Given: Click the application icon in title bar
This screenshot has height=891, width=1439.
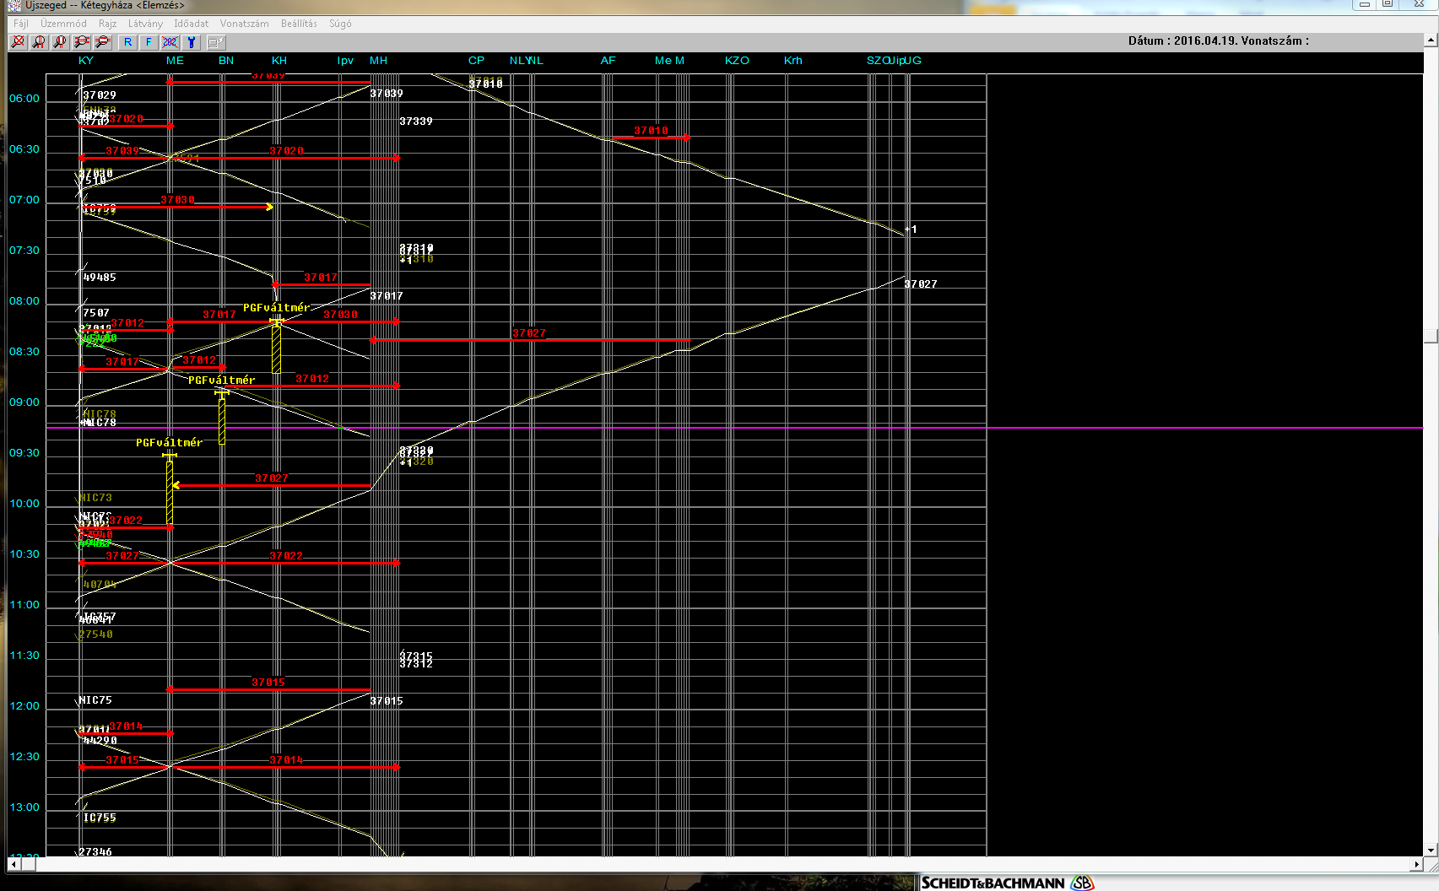Looking at the screenshot, I should pos(14,6).
